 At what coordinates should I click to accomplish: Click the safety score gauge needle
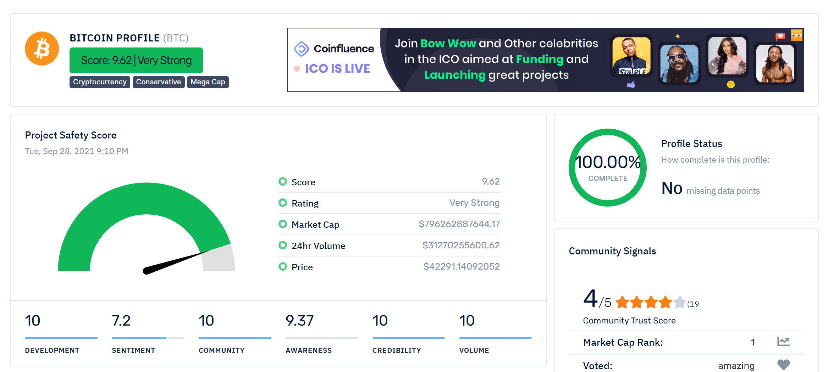coord(176,262)
